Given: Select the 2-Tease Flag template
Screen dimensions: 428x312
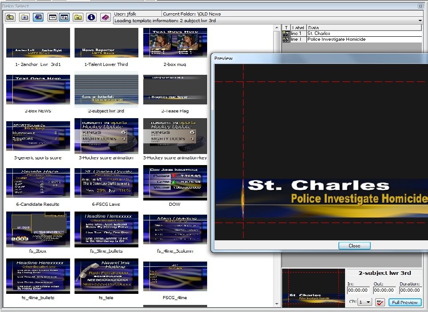Looking at the screenshot, I should pos(175,89).
